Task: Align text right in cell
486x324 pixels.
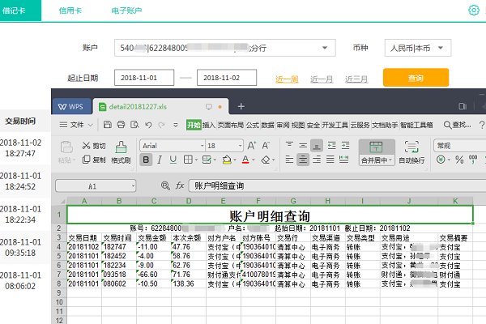Action: [x=317, y=160]
